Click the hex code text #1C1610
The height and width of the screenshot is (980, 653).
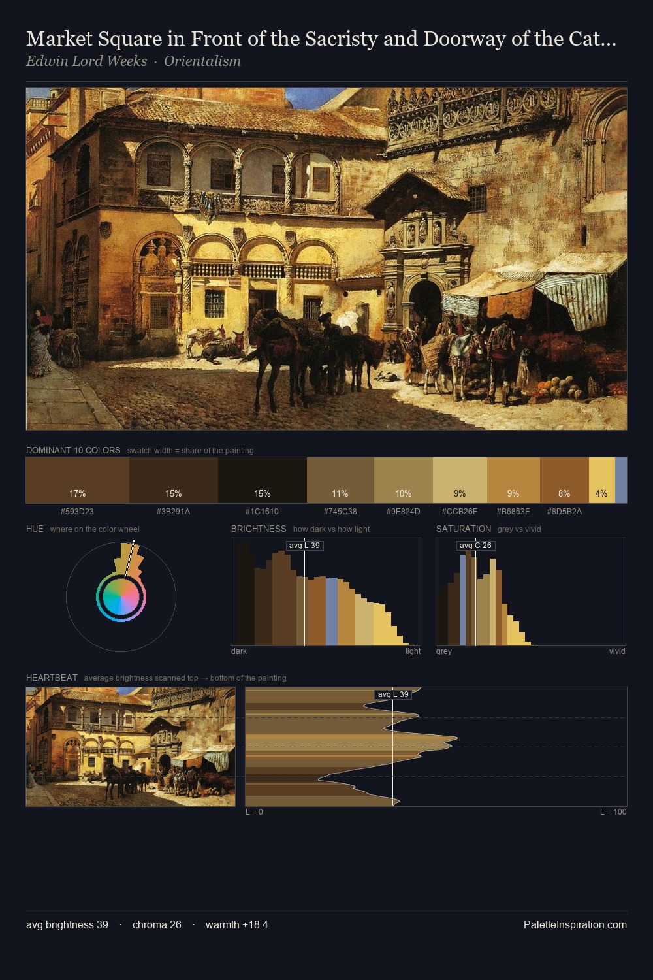click(262, 512)
